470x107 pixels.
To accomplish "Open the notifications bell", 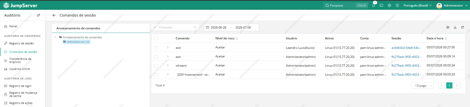I will click(373, 5).
